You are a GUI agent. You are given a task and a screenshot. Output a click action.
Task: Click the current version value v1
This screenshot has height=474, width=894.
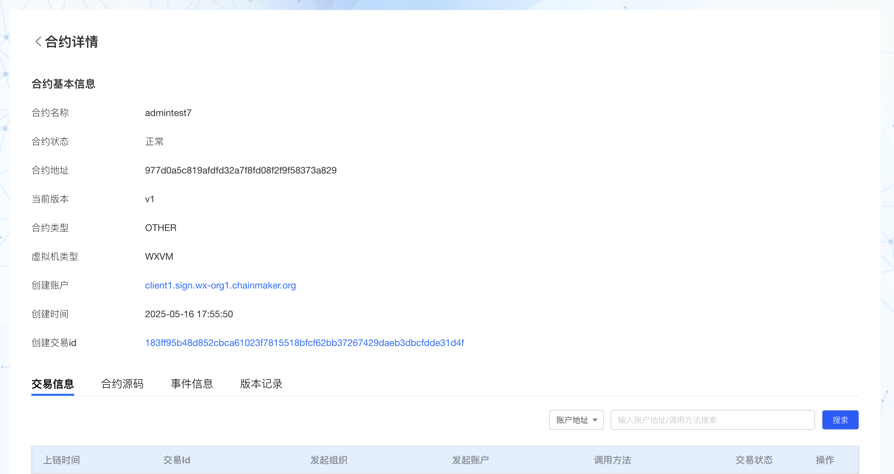[x=149, y=199]
